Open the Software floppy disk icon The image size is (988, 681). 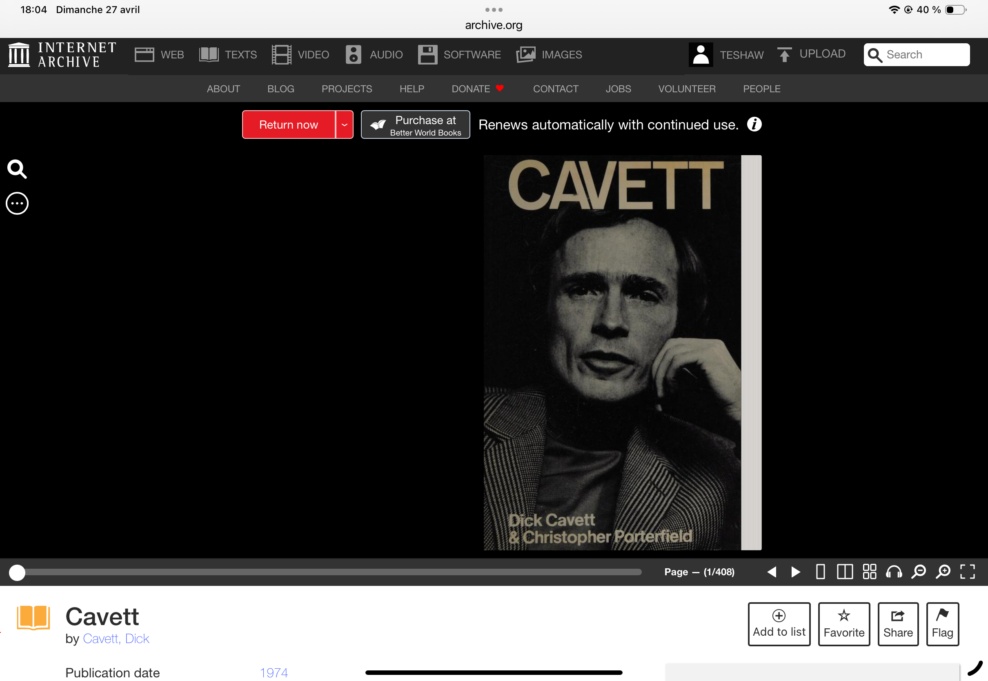(427, 55)
